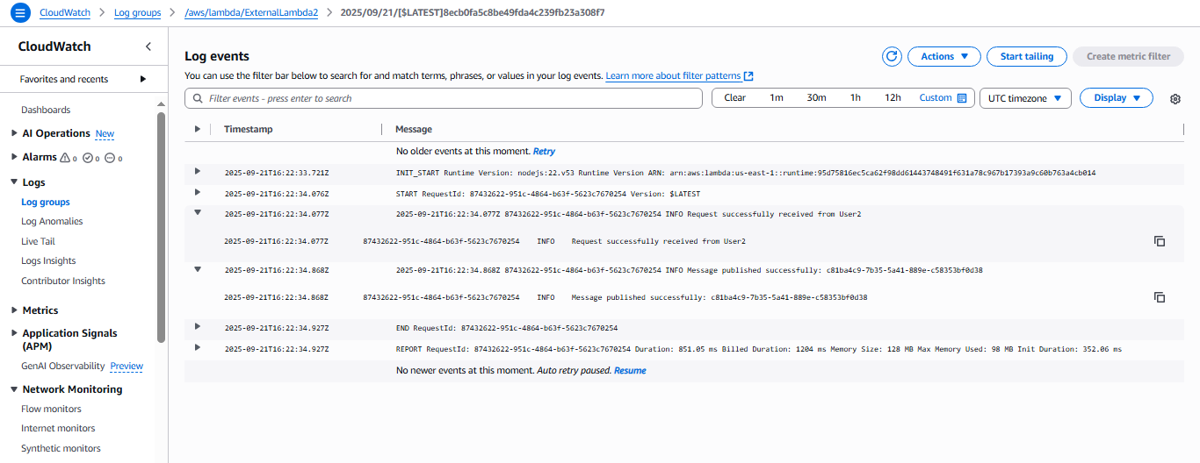Click Retry for older events
1200x463 pixels.
point(544,152)
